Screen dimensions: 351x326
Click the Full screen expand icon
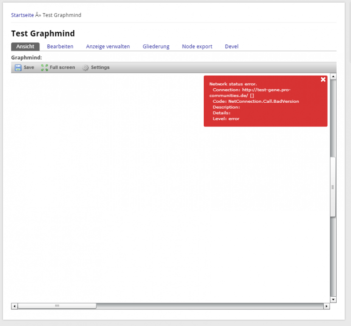pyautogui.click(x=45, y=67)
